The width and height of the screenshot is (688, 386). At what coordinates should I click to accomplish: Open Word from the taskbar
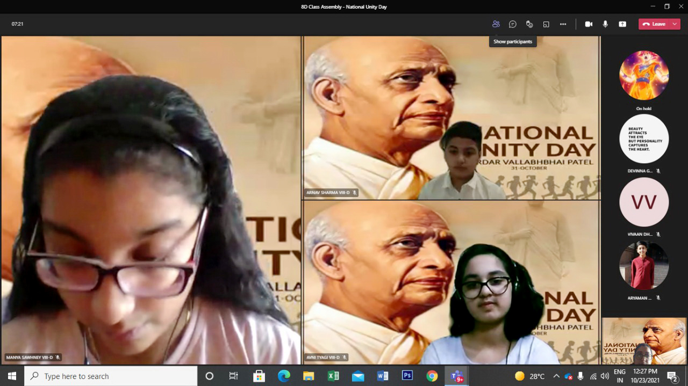[x=383, y=376]
